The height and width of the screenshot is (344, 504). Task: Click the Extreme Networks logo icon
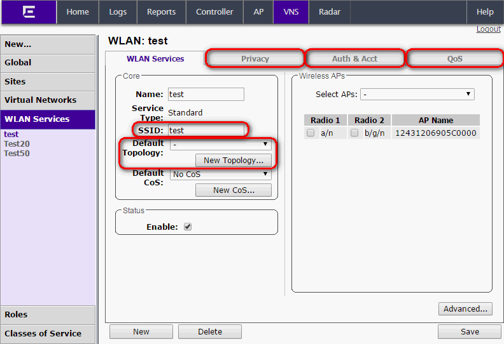[29, 12]
